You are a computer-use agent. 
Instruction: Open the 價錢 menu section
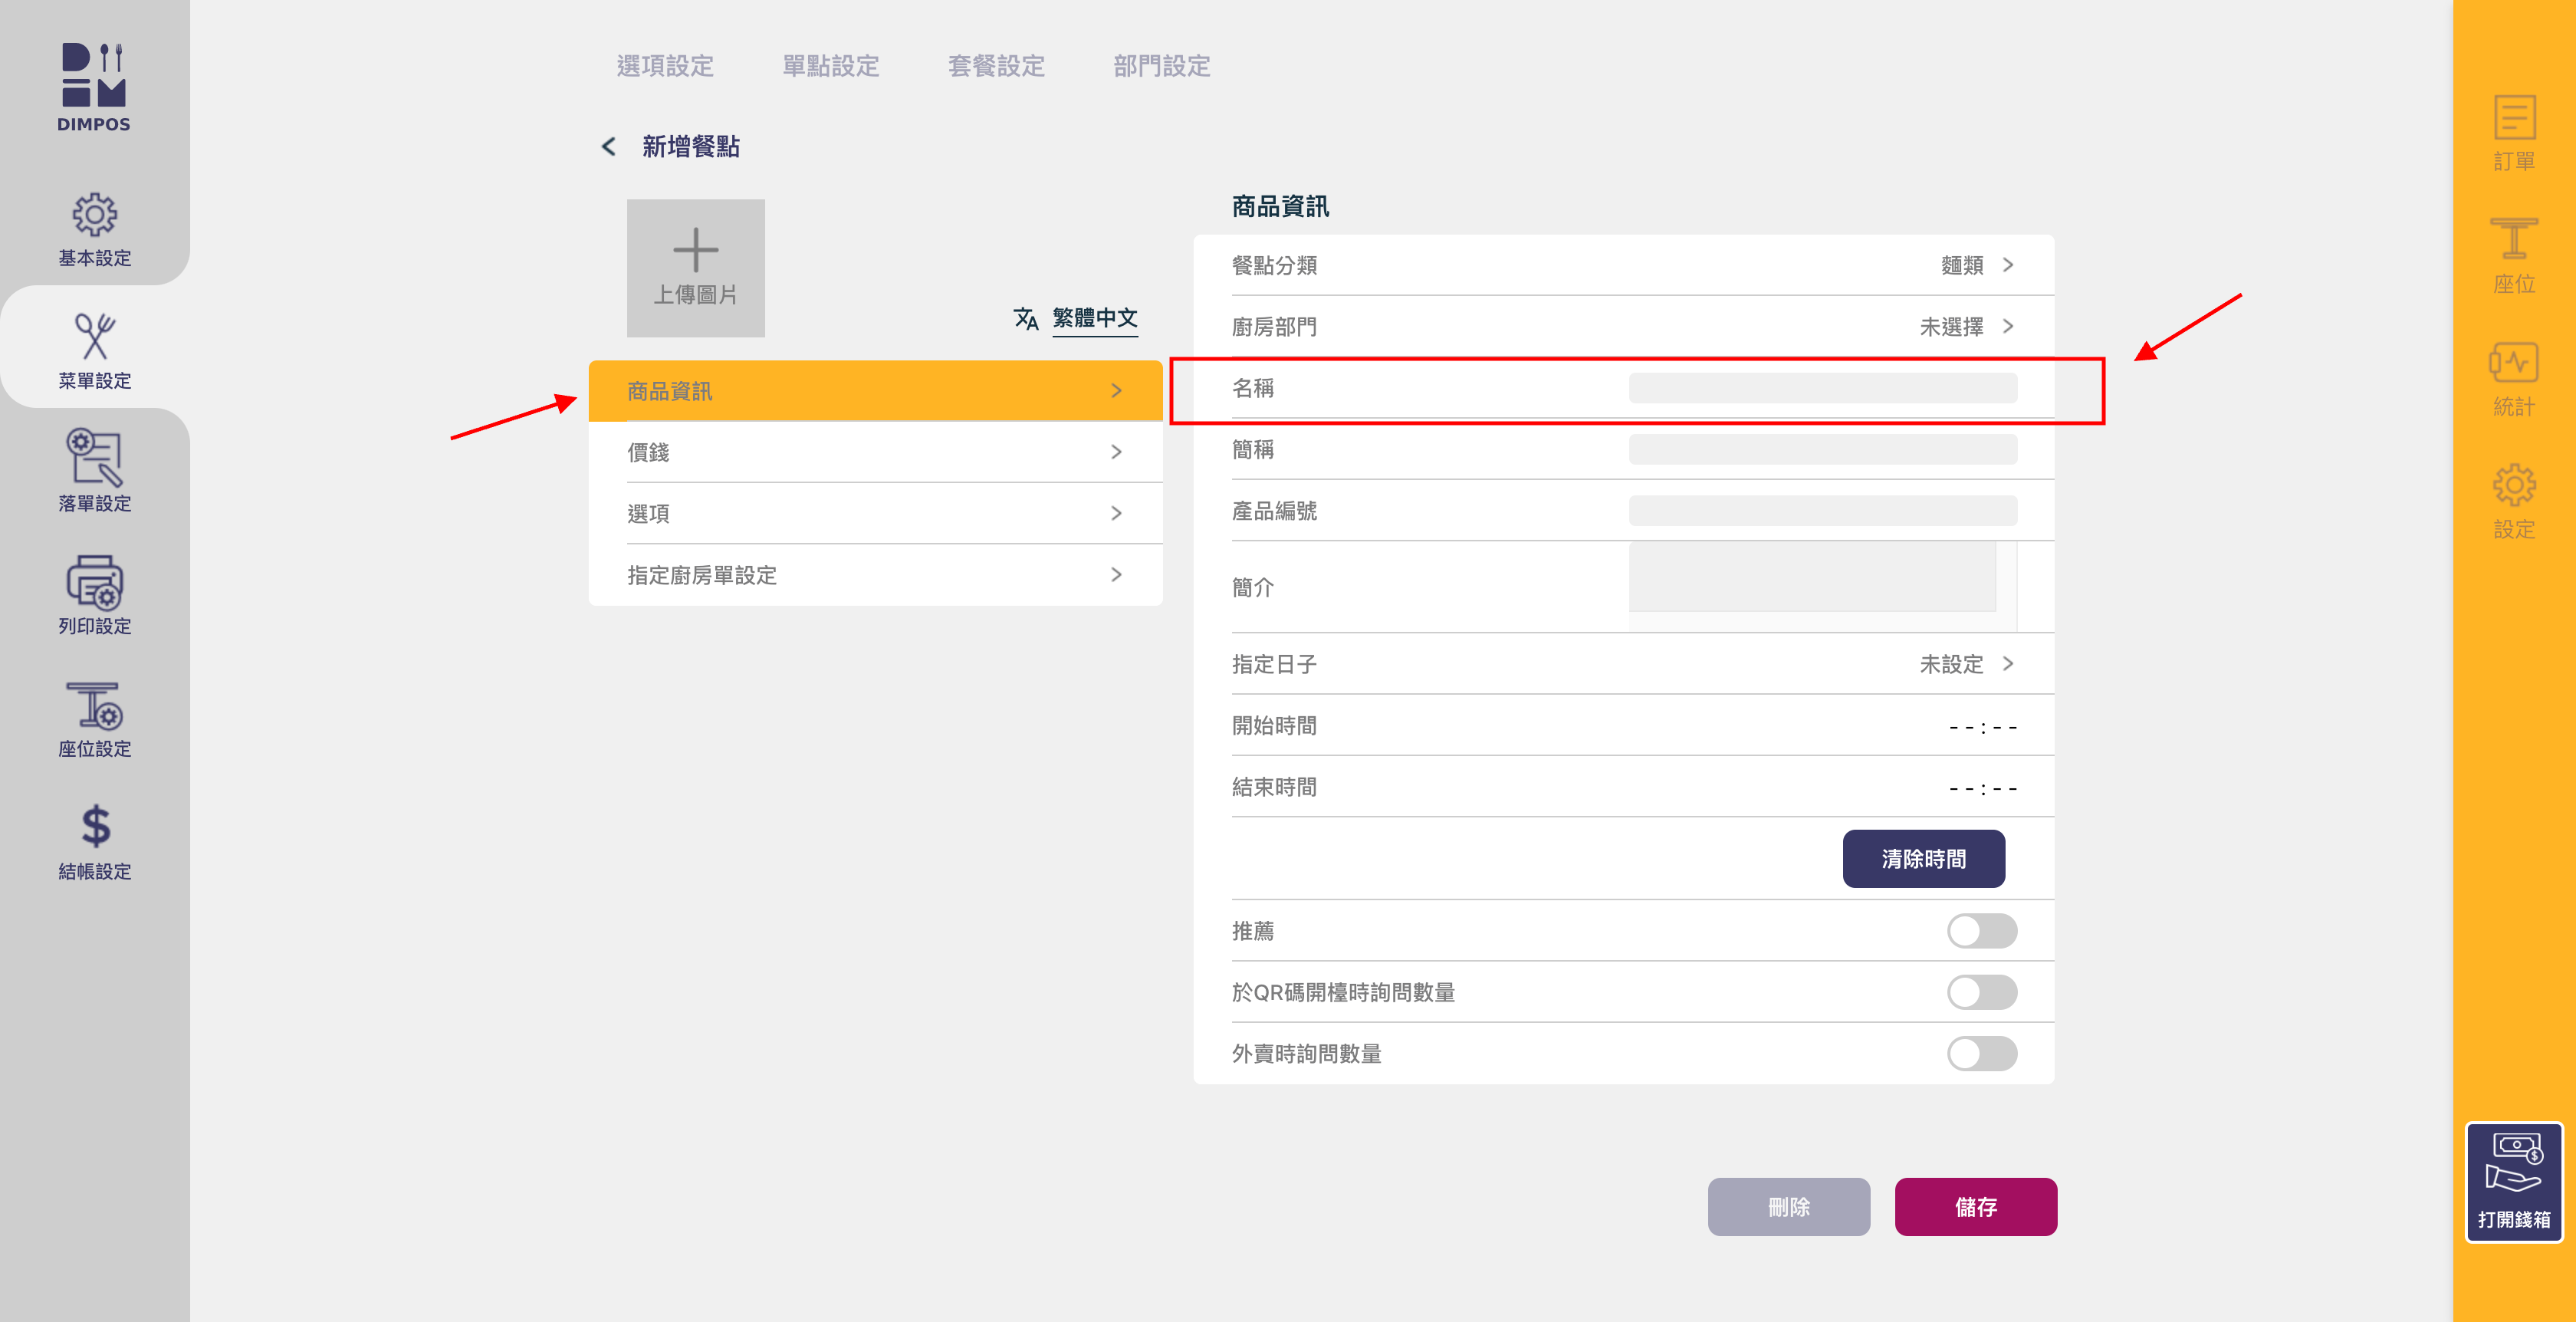(874, 452)
